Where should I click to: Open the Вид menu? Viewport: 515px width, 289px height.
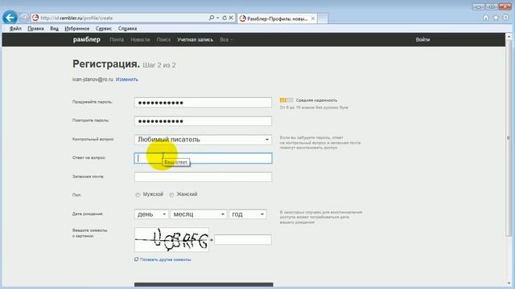(x=54, y=29)
